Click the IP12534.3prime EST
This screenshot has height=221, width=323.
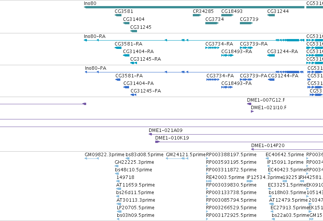(x=250, y=181)
